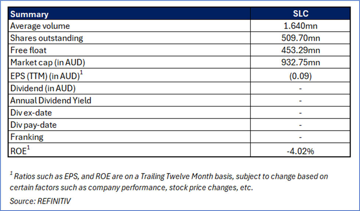360x211 pixels.
Task: Select the Dividend (in AUD) label
Action: coord(43,88)
